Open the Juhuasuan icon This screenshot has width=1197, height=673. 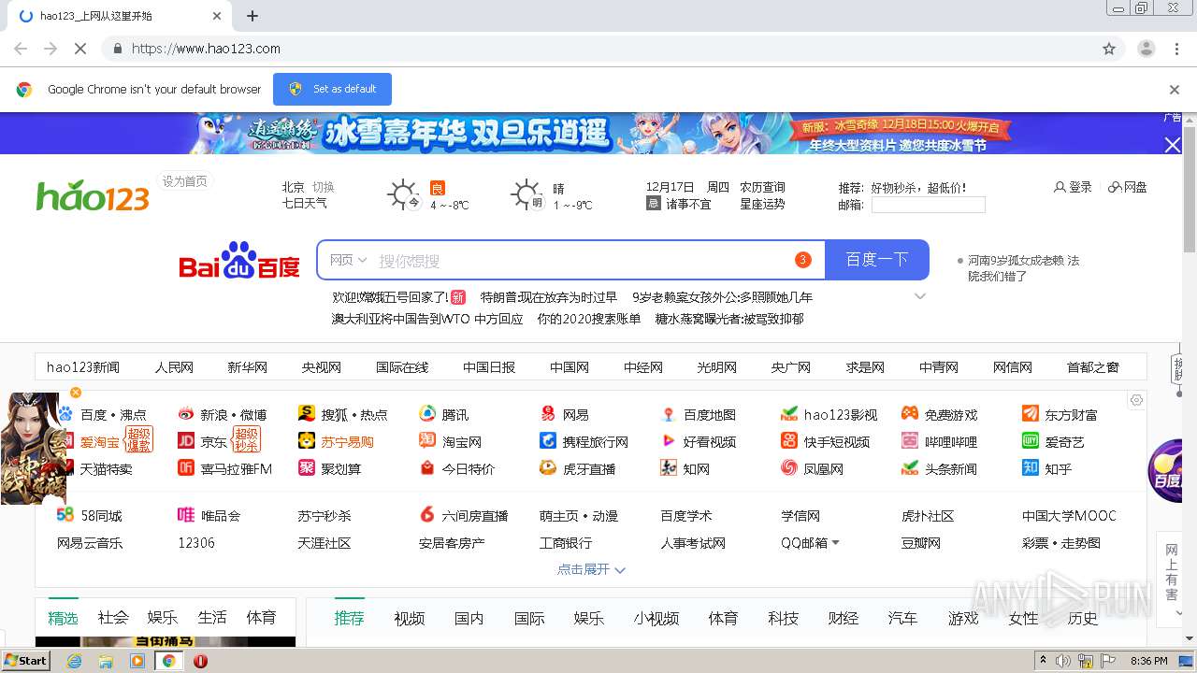coord(307,468)
